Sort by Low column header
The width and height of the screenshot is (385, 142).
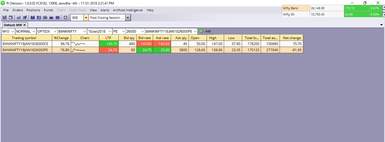click(233, 38)
